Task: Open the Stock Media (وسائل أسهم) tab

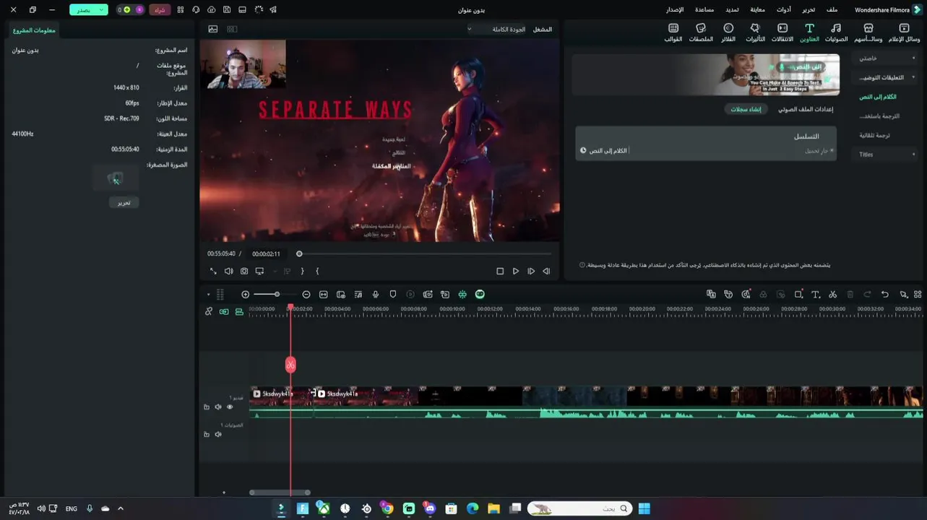Action: click(868, 32)
